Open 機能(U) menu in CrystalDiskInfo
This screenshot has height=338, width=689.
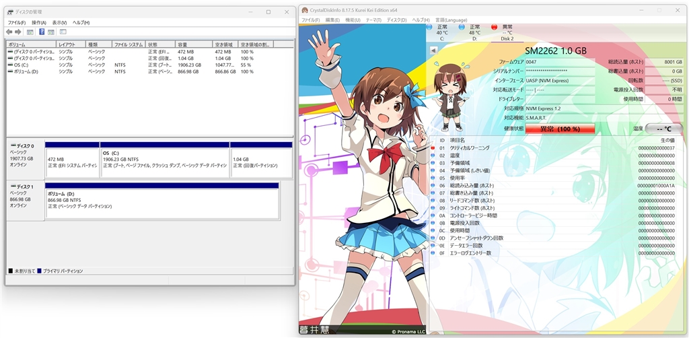[x=353, y=20]
